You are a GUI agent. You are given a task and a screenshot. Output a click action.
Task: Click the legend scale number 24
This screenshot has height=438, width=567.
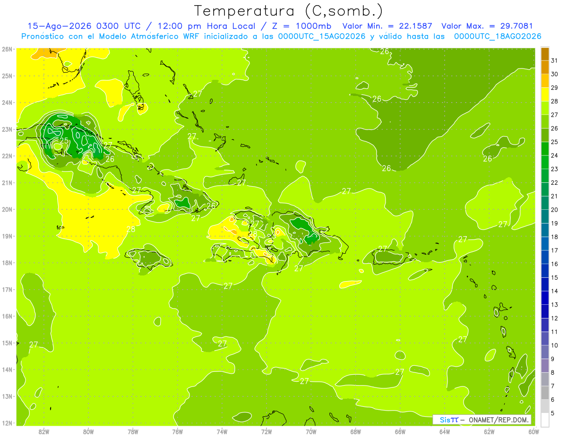pyautogui.click(x=554, y=155)
